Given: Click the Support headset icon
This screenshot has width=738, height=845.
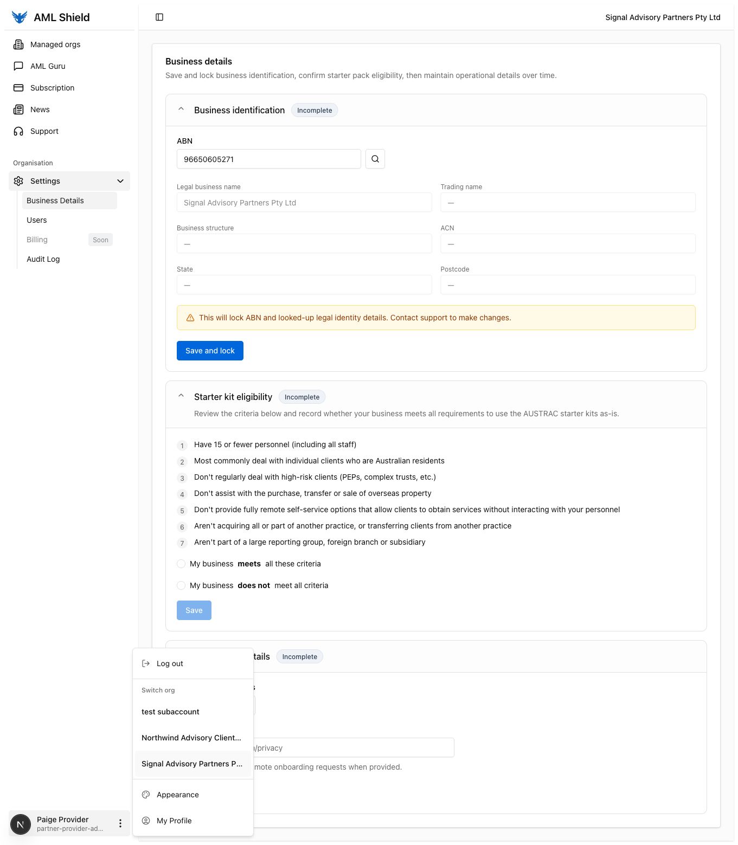Looking at the screenshot, I should tap(18, 131).
